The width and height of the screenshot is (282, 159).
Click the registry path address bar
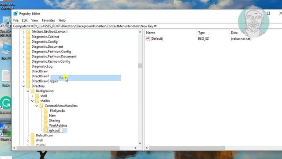(147, 26)
